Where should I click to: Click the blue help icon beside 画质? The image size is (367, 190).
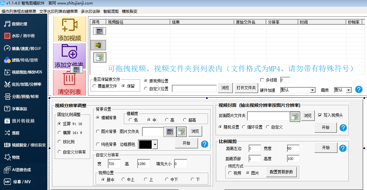click(x=359, y=90)
